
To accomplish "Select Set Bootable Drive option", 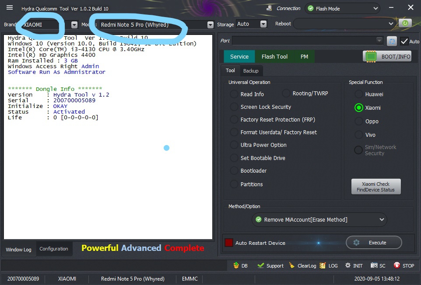I will click(234, 158).
